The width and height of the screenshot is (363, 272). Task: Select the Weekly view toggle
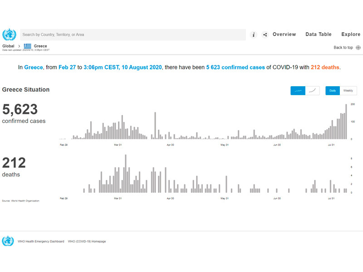point(348,91)
